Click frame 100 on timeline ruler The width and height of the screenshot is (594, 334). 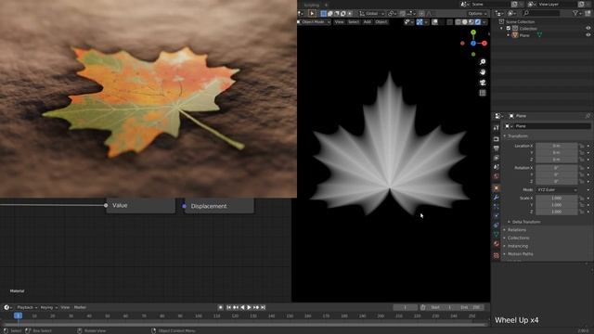point(198,315)
